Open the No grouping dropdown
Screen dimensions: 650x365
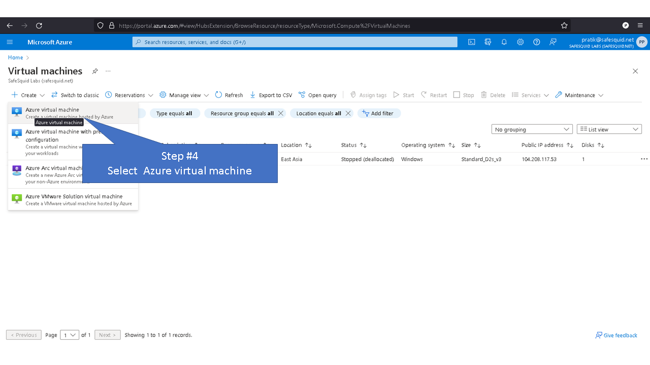coord(532,129)
